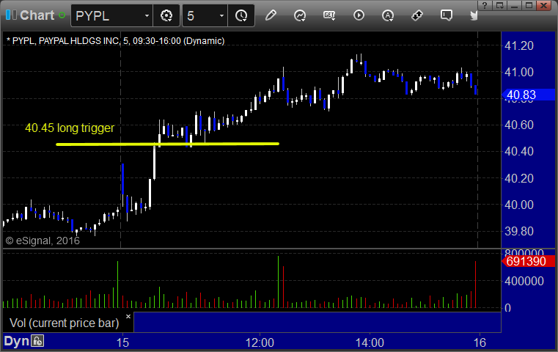Open the question mark help button
The image size is (558, 352).
(485, 5)
